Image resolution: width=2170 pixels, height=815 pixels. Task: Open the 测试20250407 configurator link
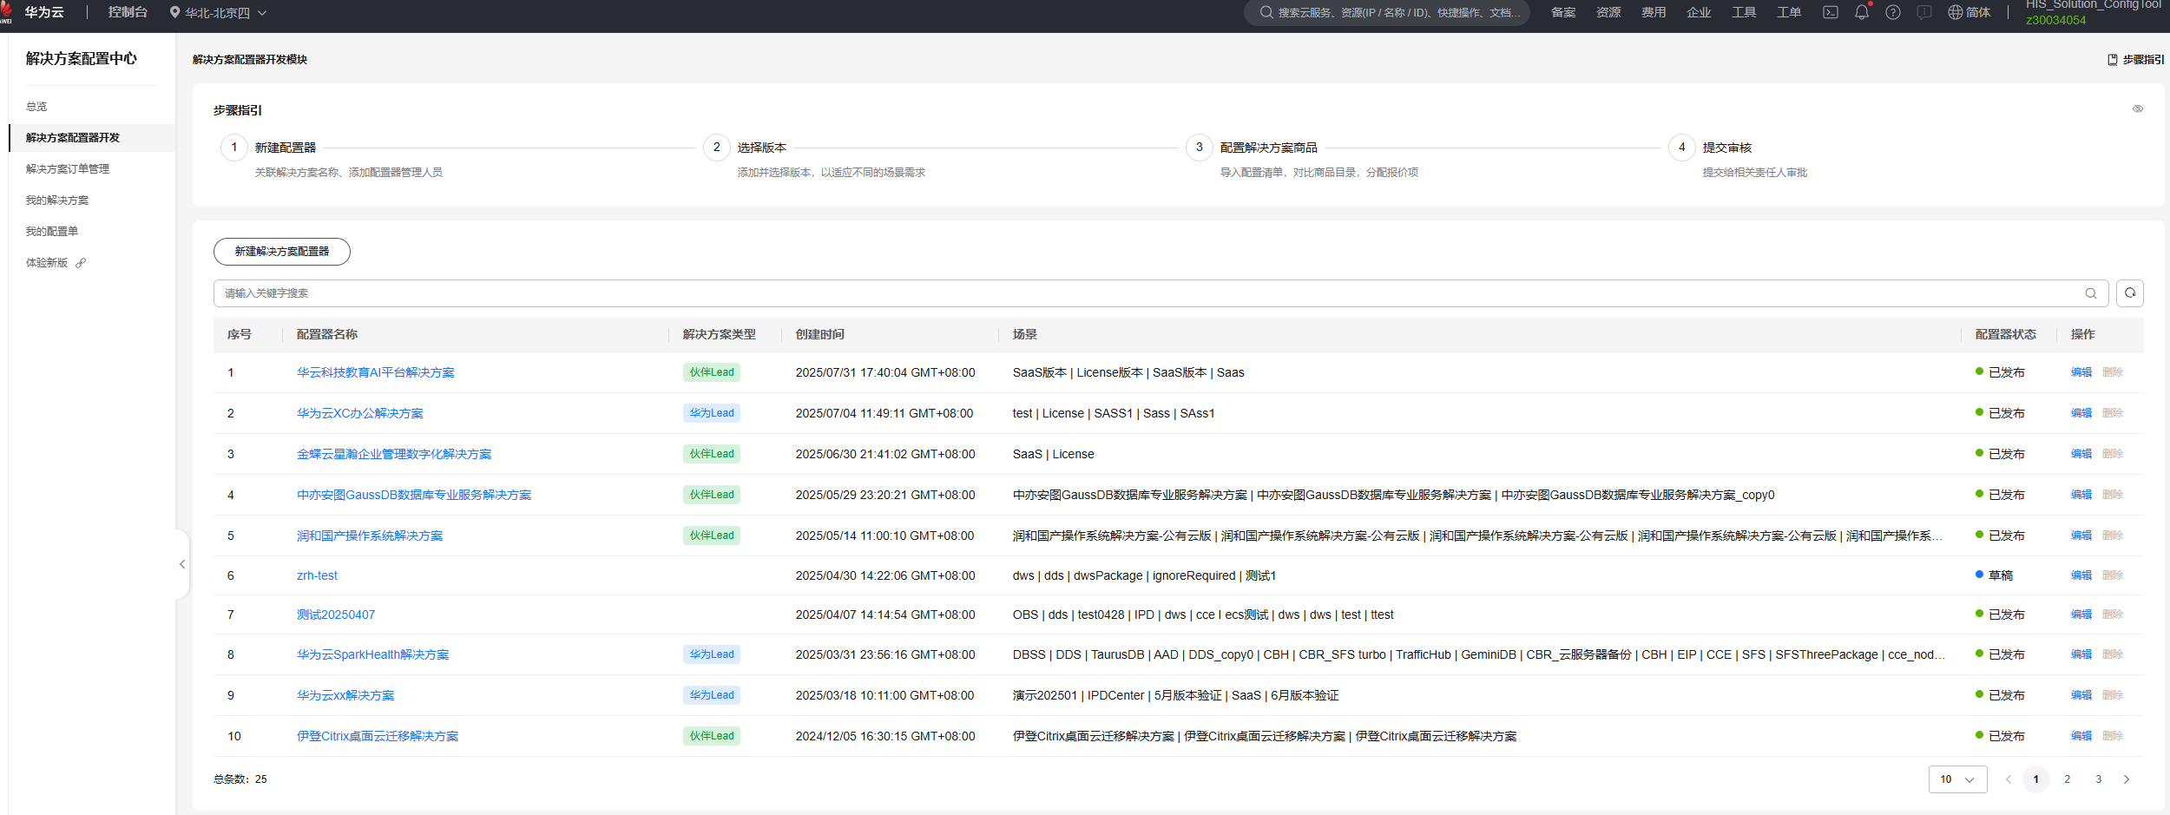(336, 615)
